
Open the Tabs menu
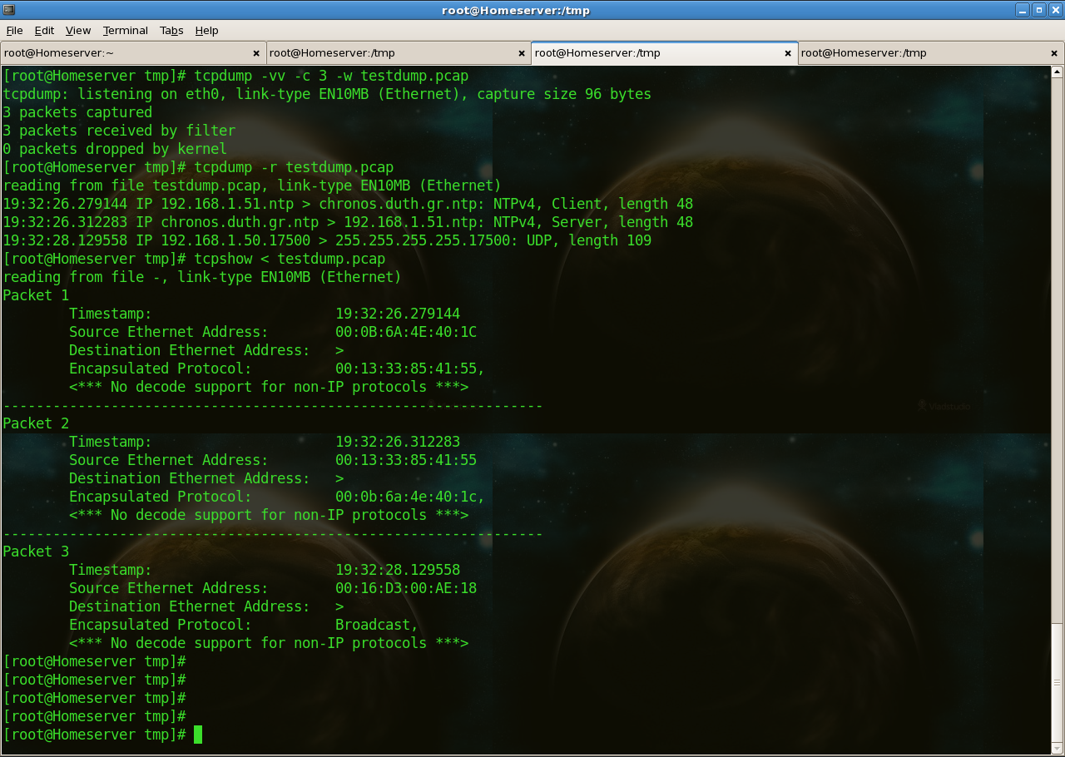tap(171, 30)
